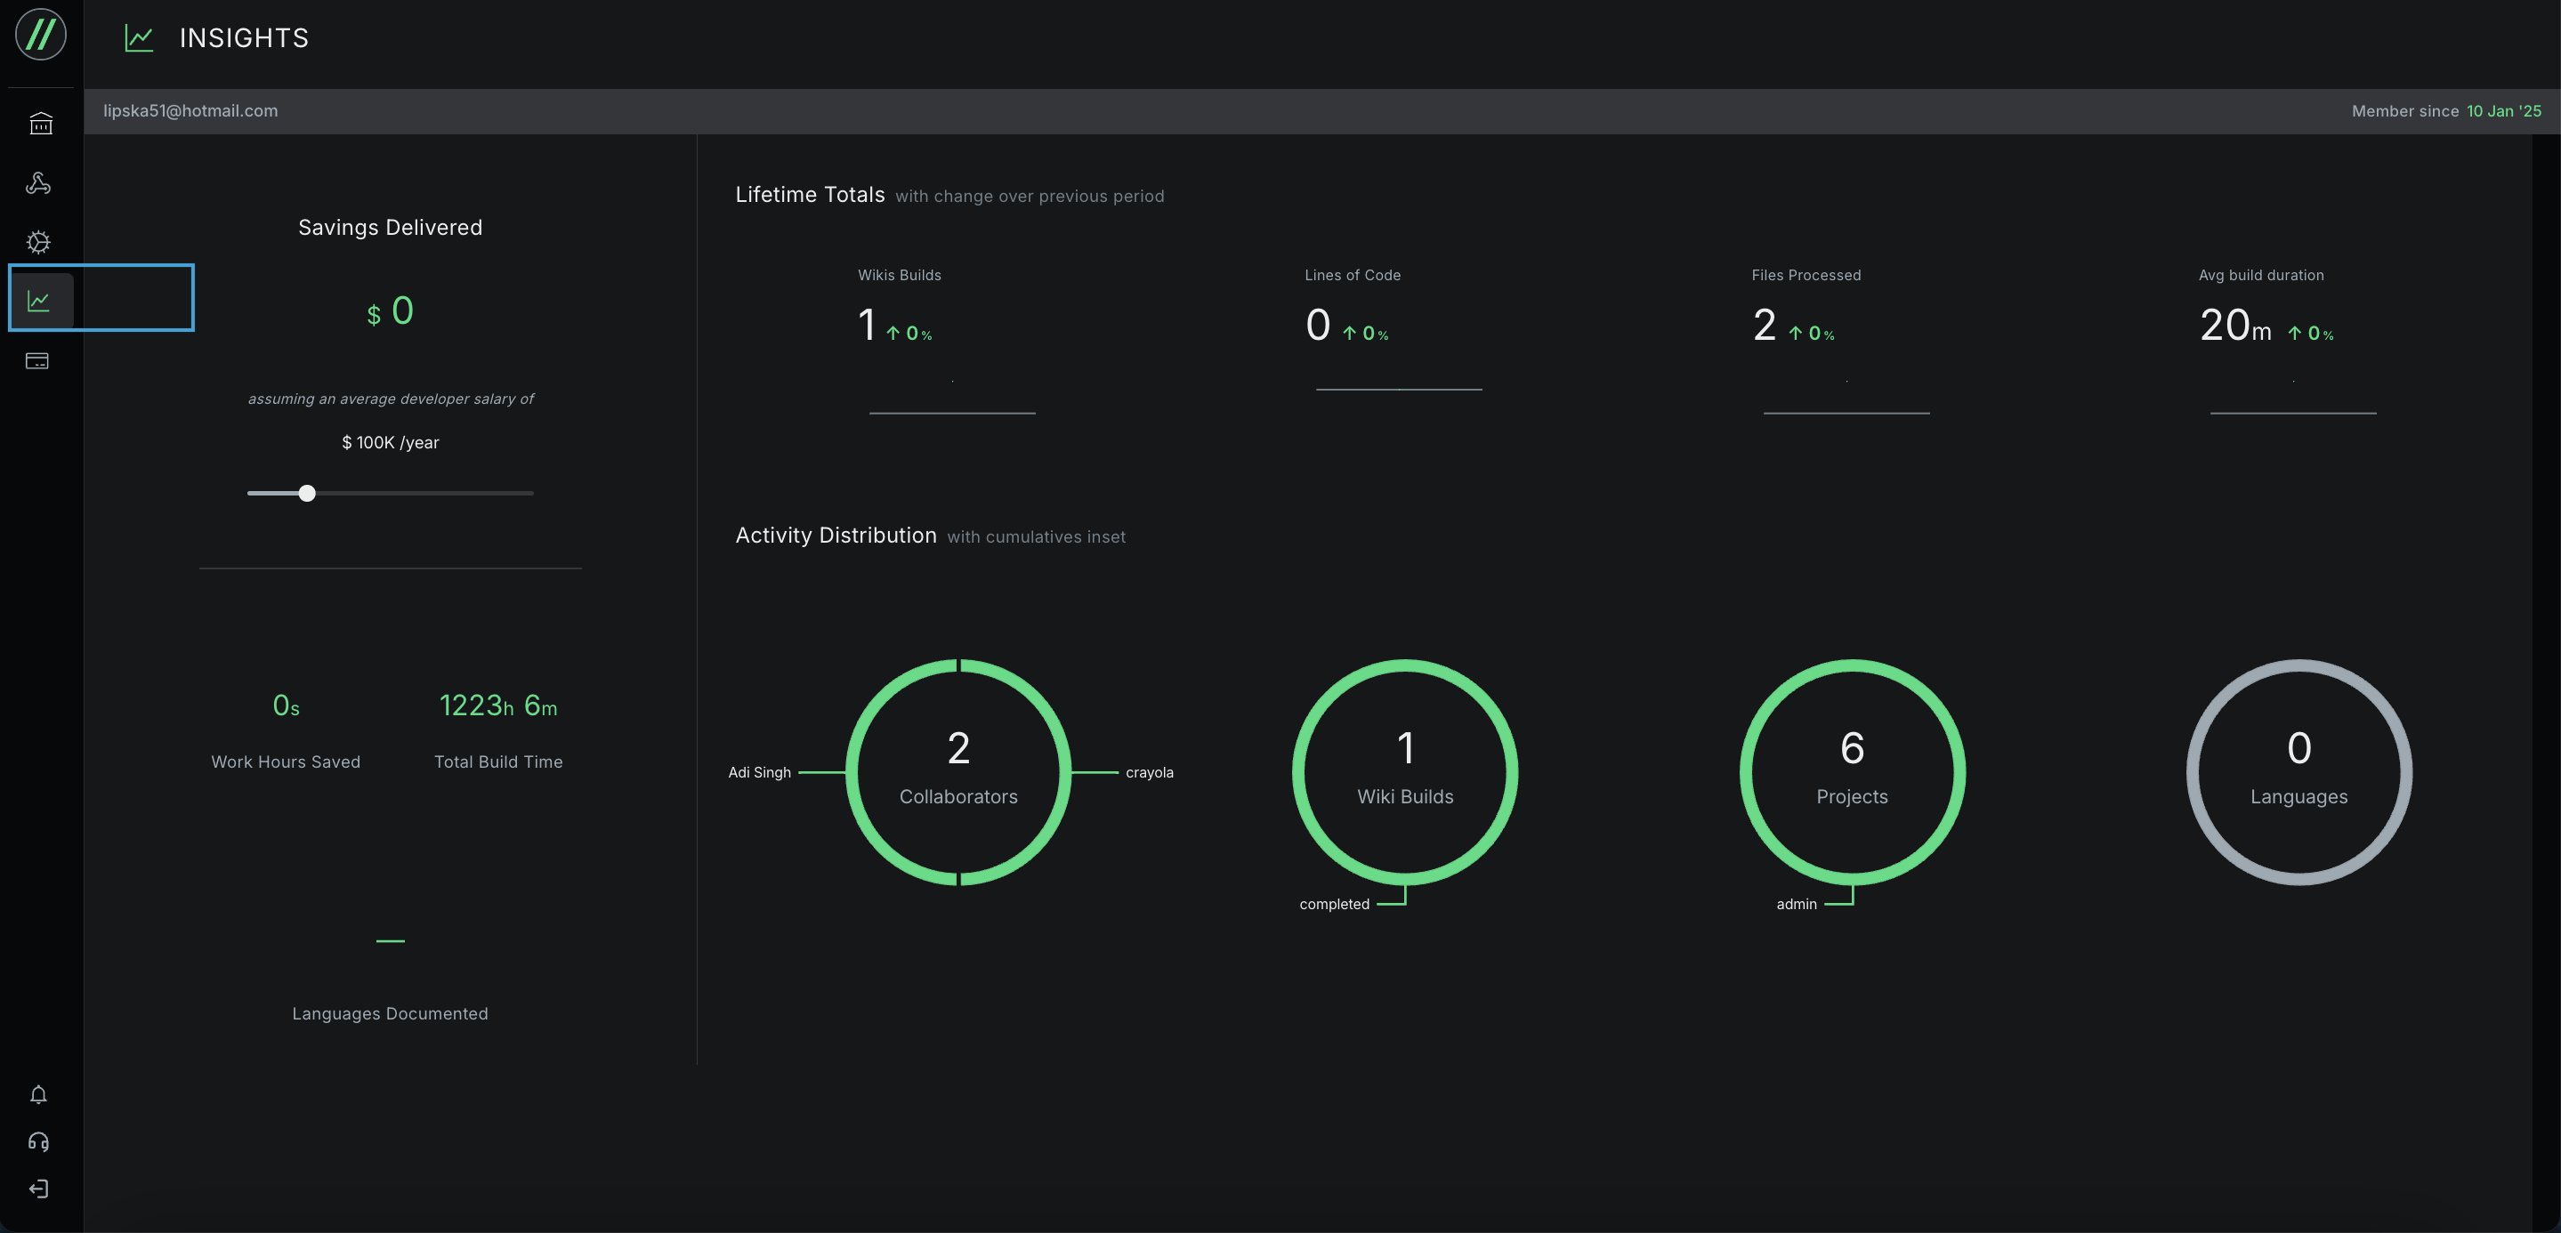Click the 1223h 6m Total Build Time value
The height and width of the screenshot is (1233, 2561).
(498, 705)
